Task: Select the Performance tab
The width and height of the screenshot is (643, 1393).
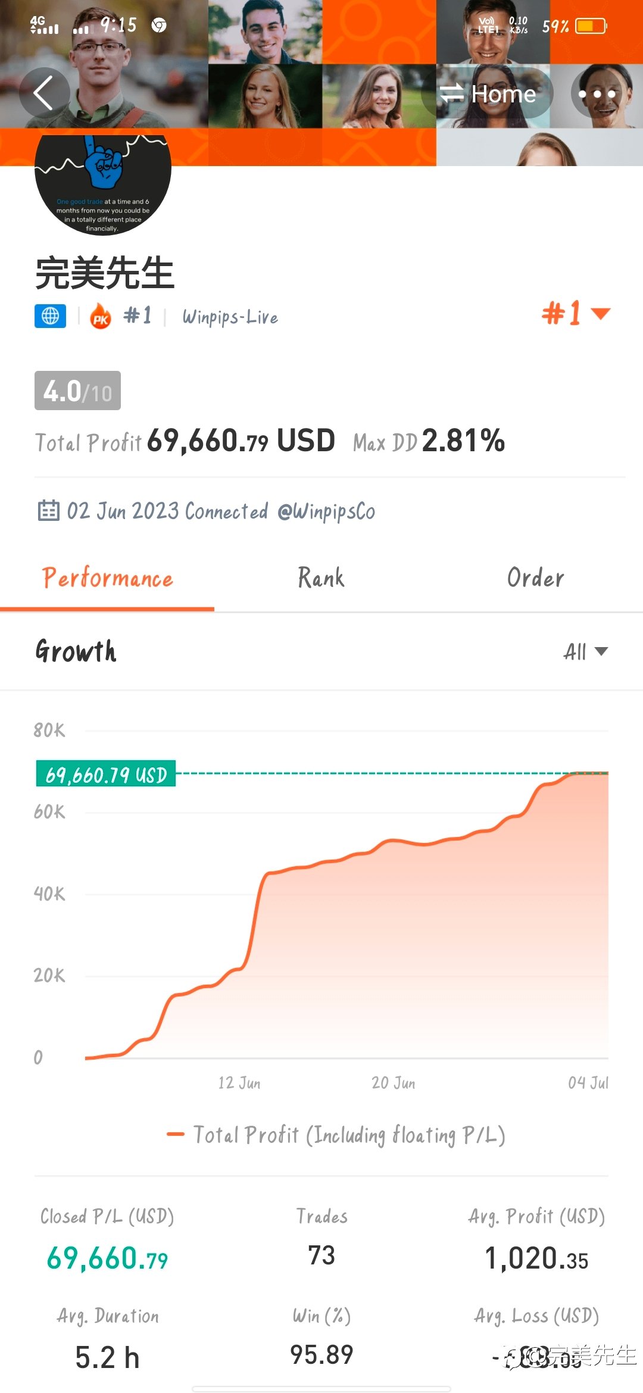Action: coord(107,578)
